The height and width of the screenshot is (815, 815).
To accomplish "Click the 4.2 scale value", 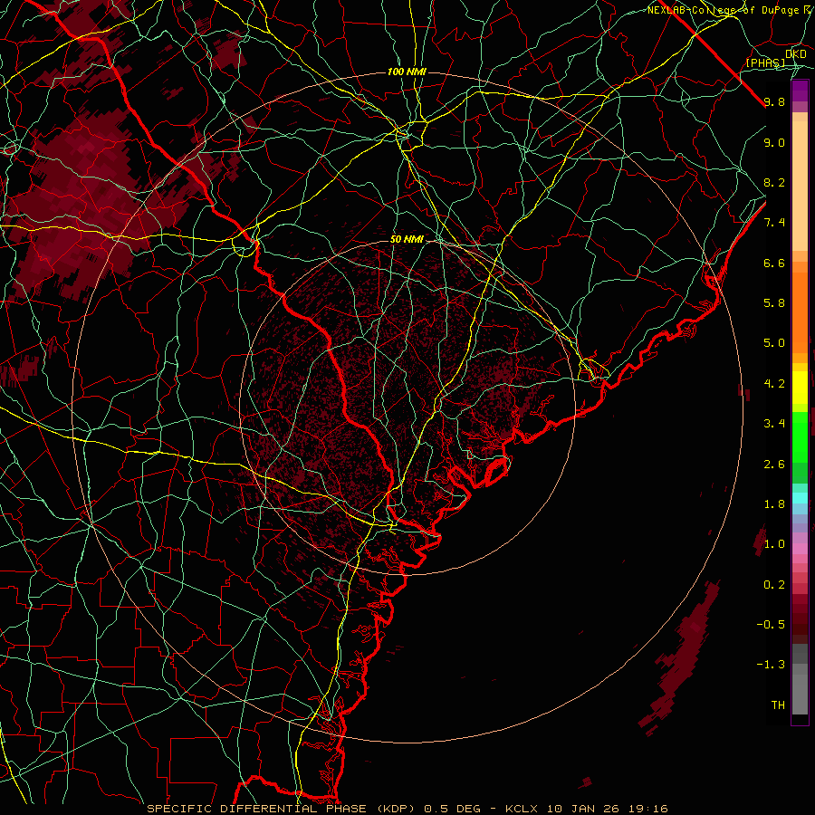I will 774,384.
